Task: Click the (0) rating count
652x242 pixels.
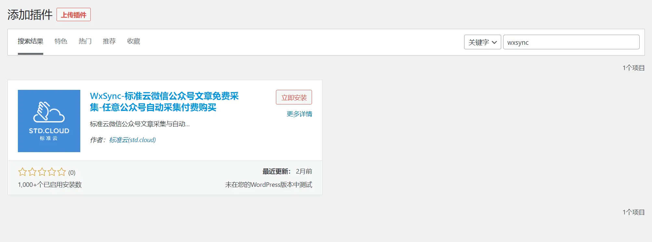Action: (x=72, y=173)
